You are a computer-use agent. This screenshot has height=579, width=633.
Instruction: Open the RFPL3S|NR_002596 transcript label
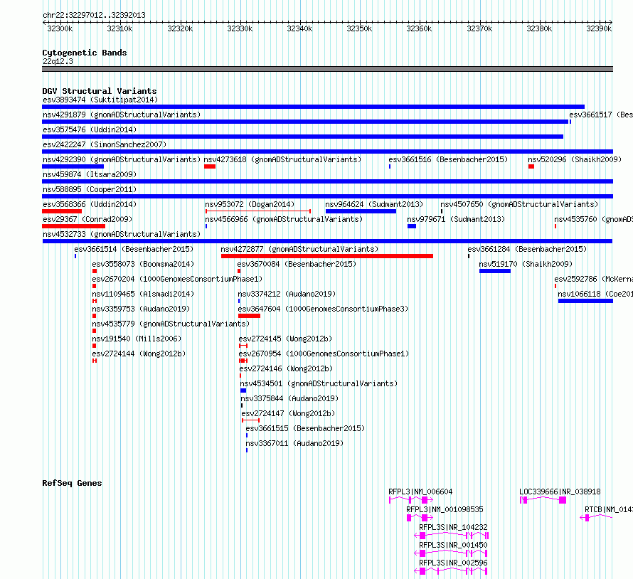click(x=453, y=563)
